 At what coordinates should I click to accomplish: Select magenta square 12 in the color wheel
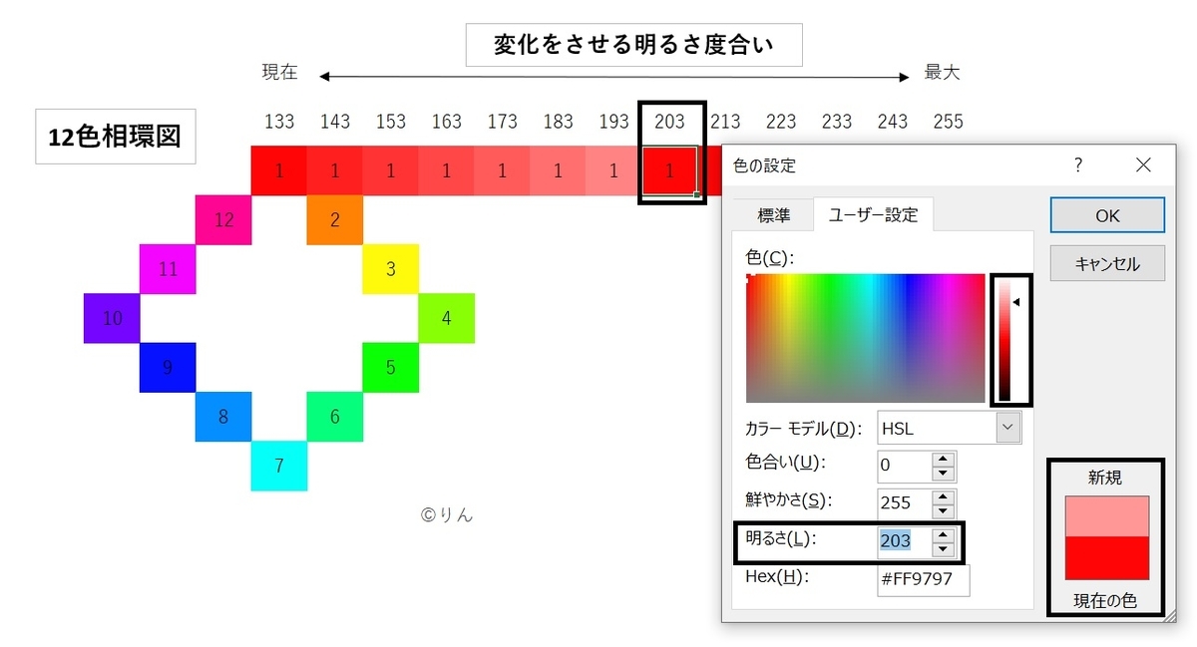[x=222, y=218]
